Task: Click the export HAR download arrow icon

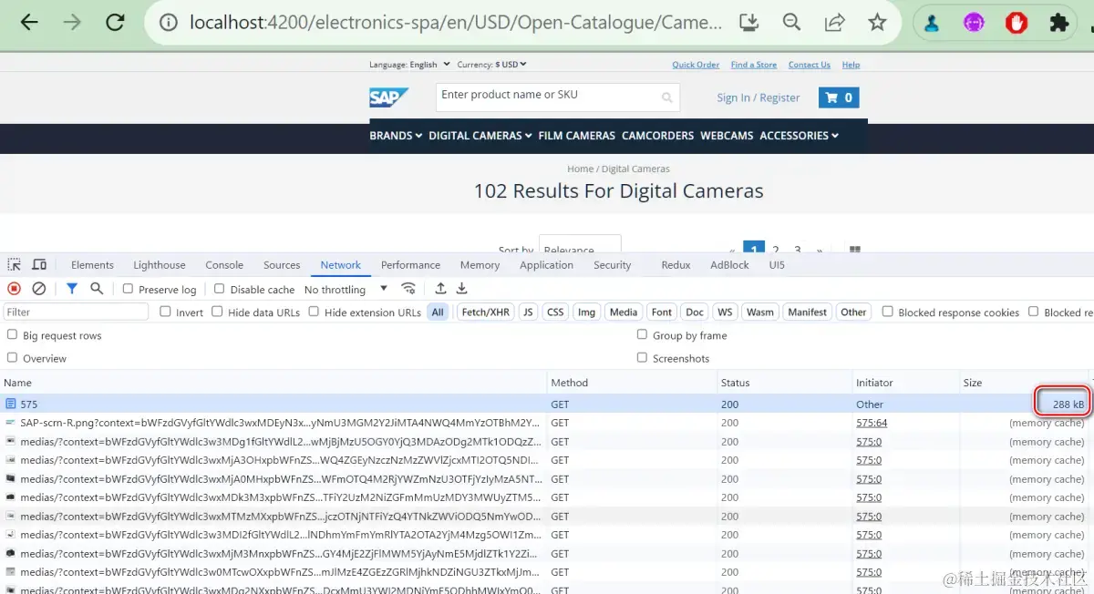Action: coord(462,289)
